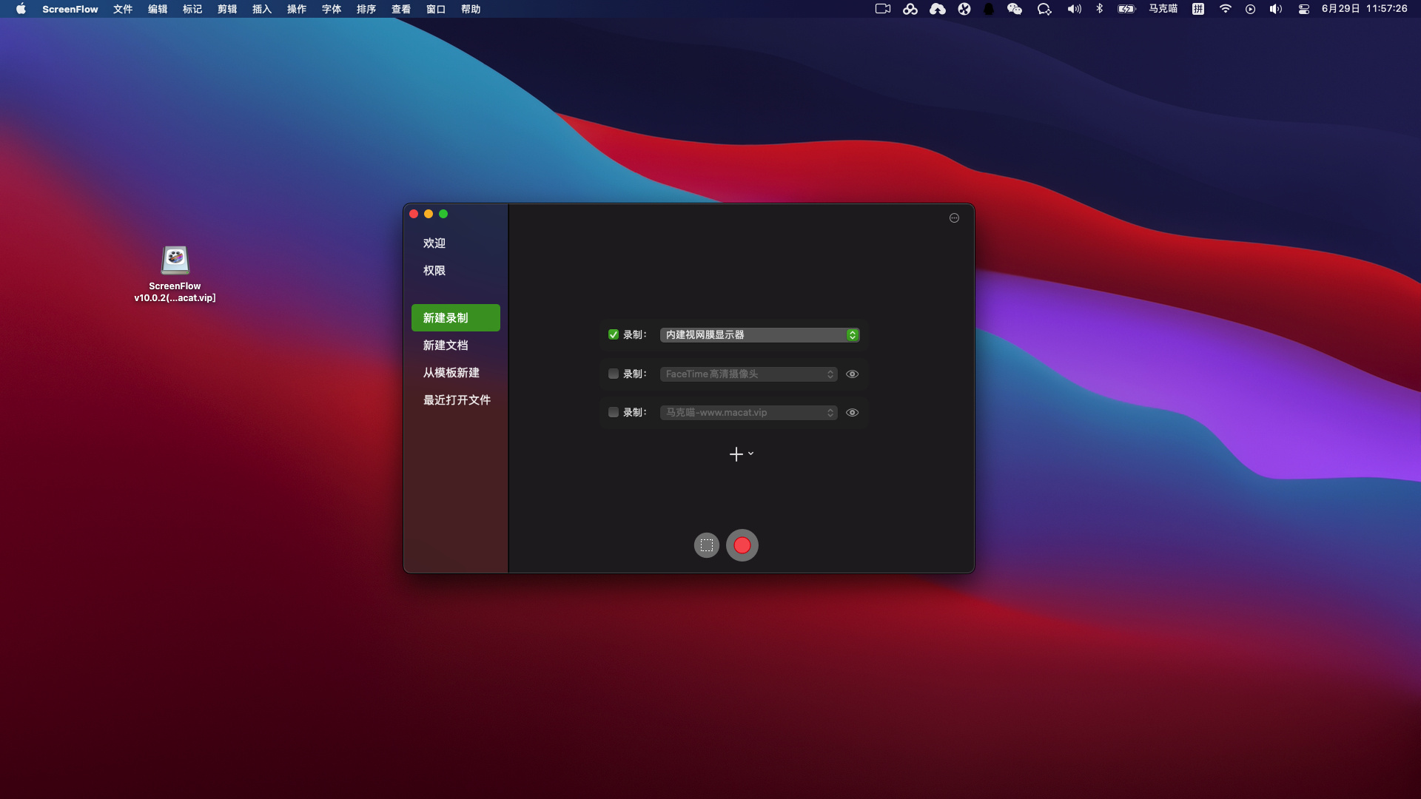Open the 文件 menu
1421x799 pixels.
pyautogui.click(x=123, y=9)
